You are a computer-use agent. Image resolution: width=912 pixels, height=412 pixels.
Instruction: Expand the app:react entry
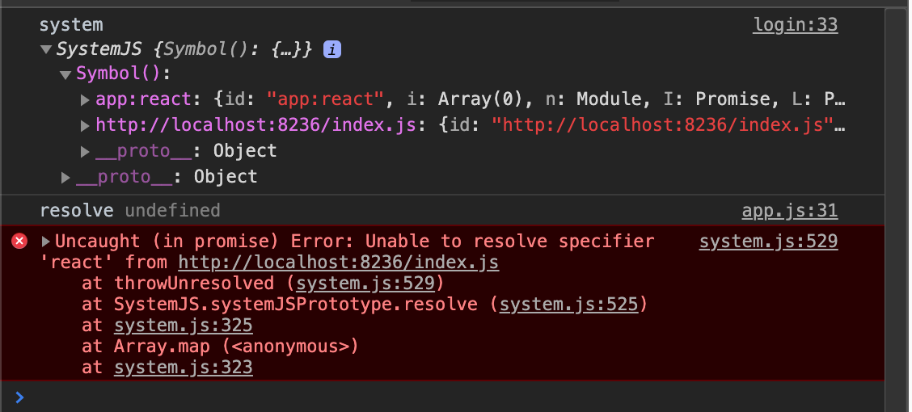[85, 100]
